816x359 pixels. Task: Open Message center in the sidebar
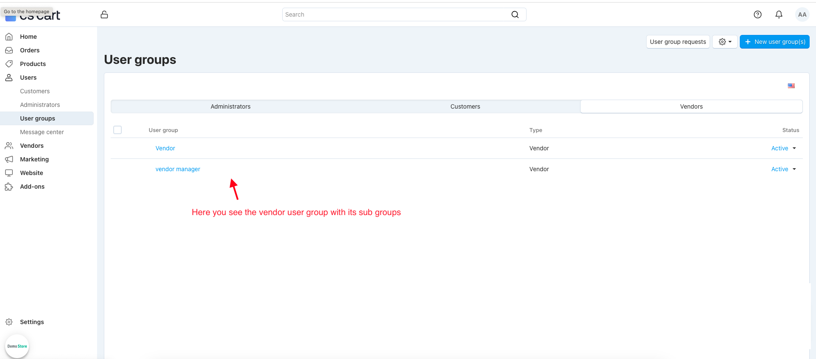[42, 132]
